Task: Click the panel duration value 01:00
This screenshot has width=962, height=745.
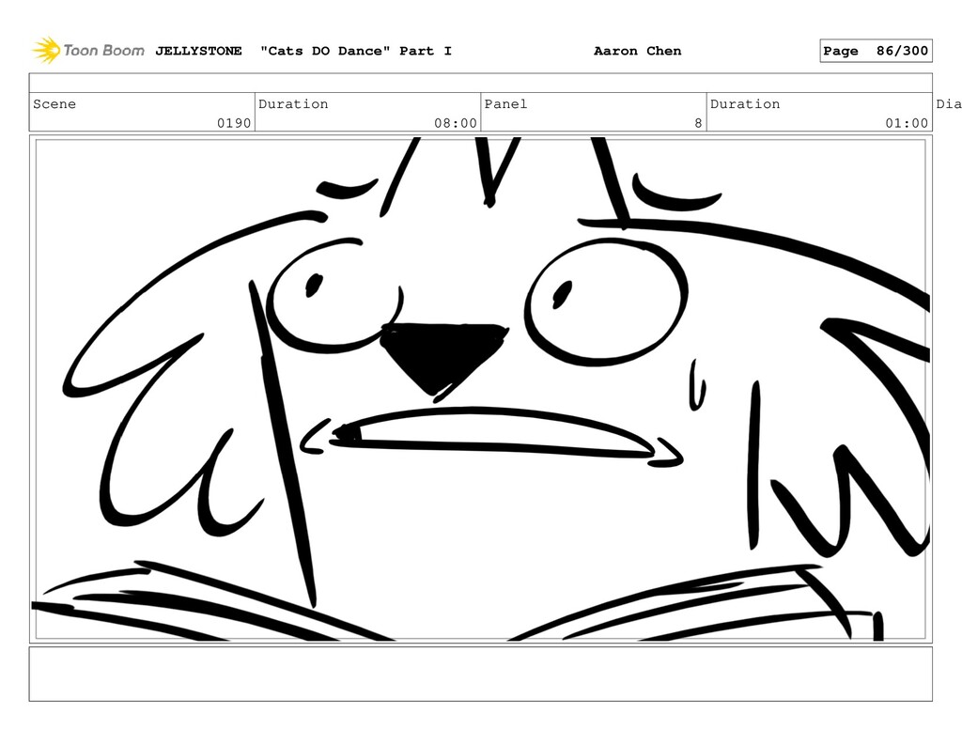Action: click(907, 123)
